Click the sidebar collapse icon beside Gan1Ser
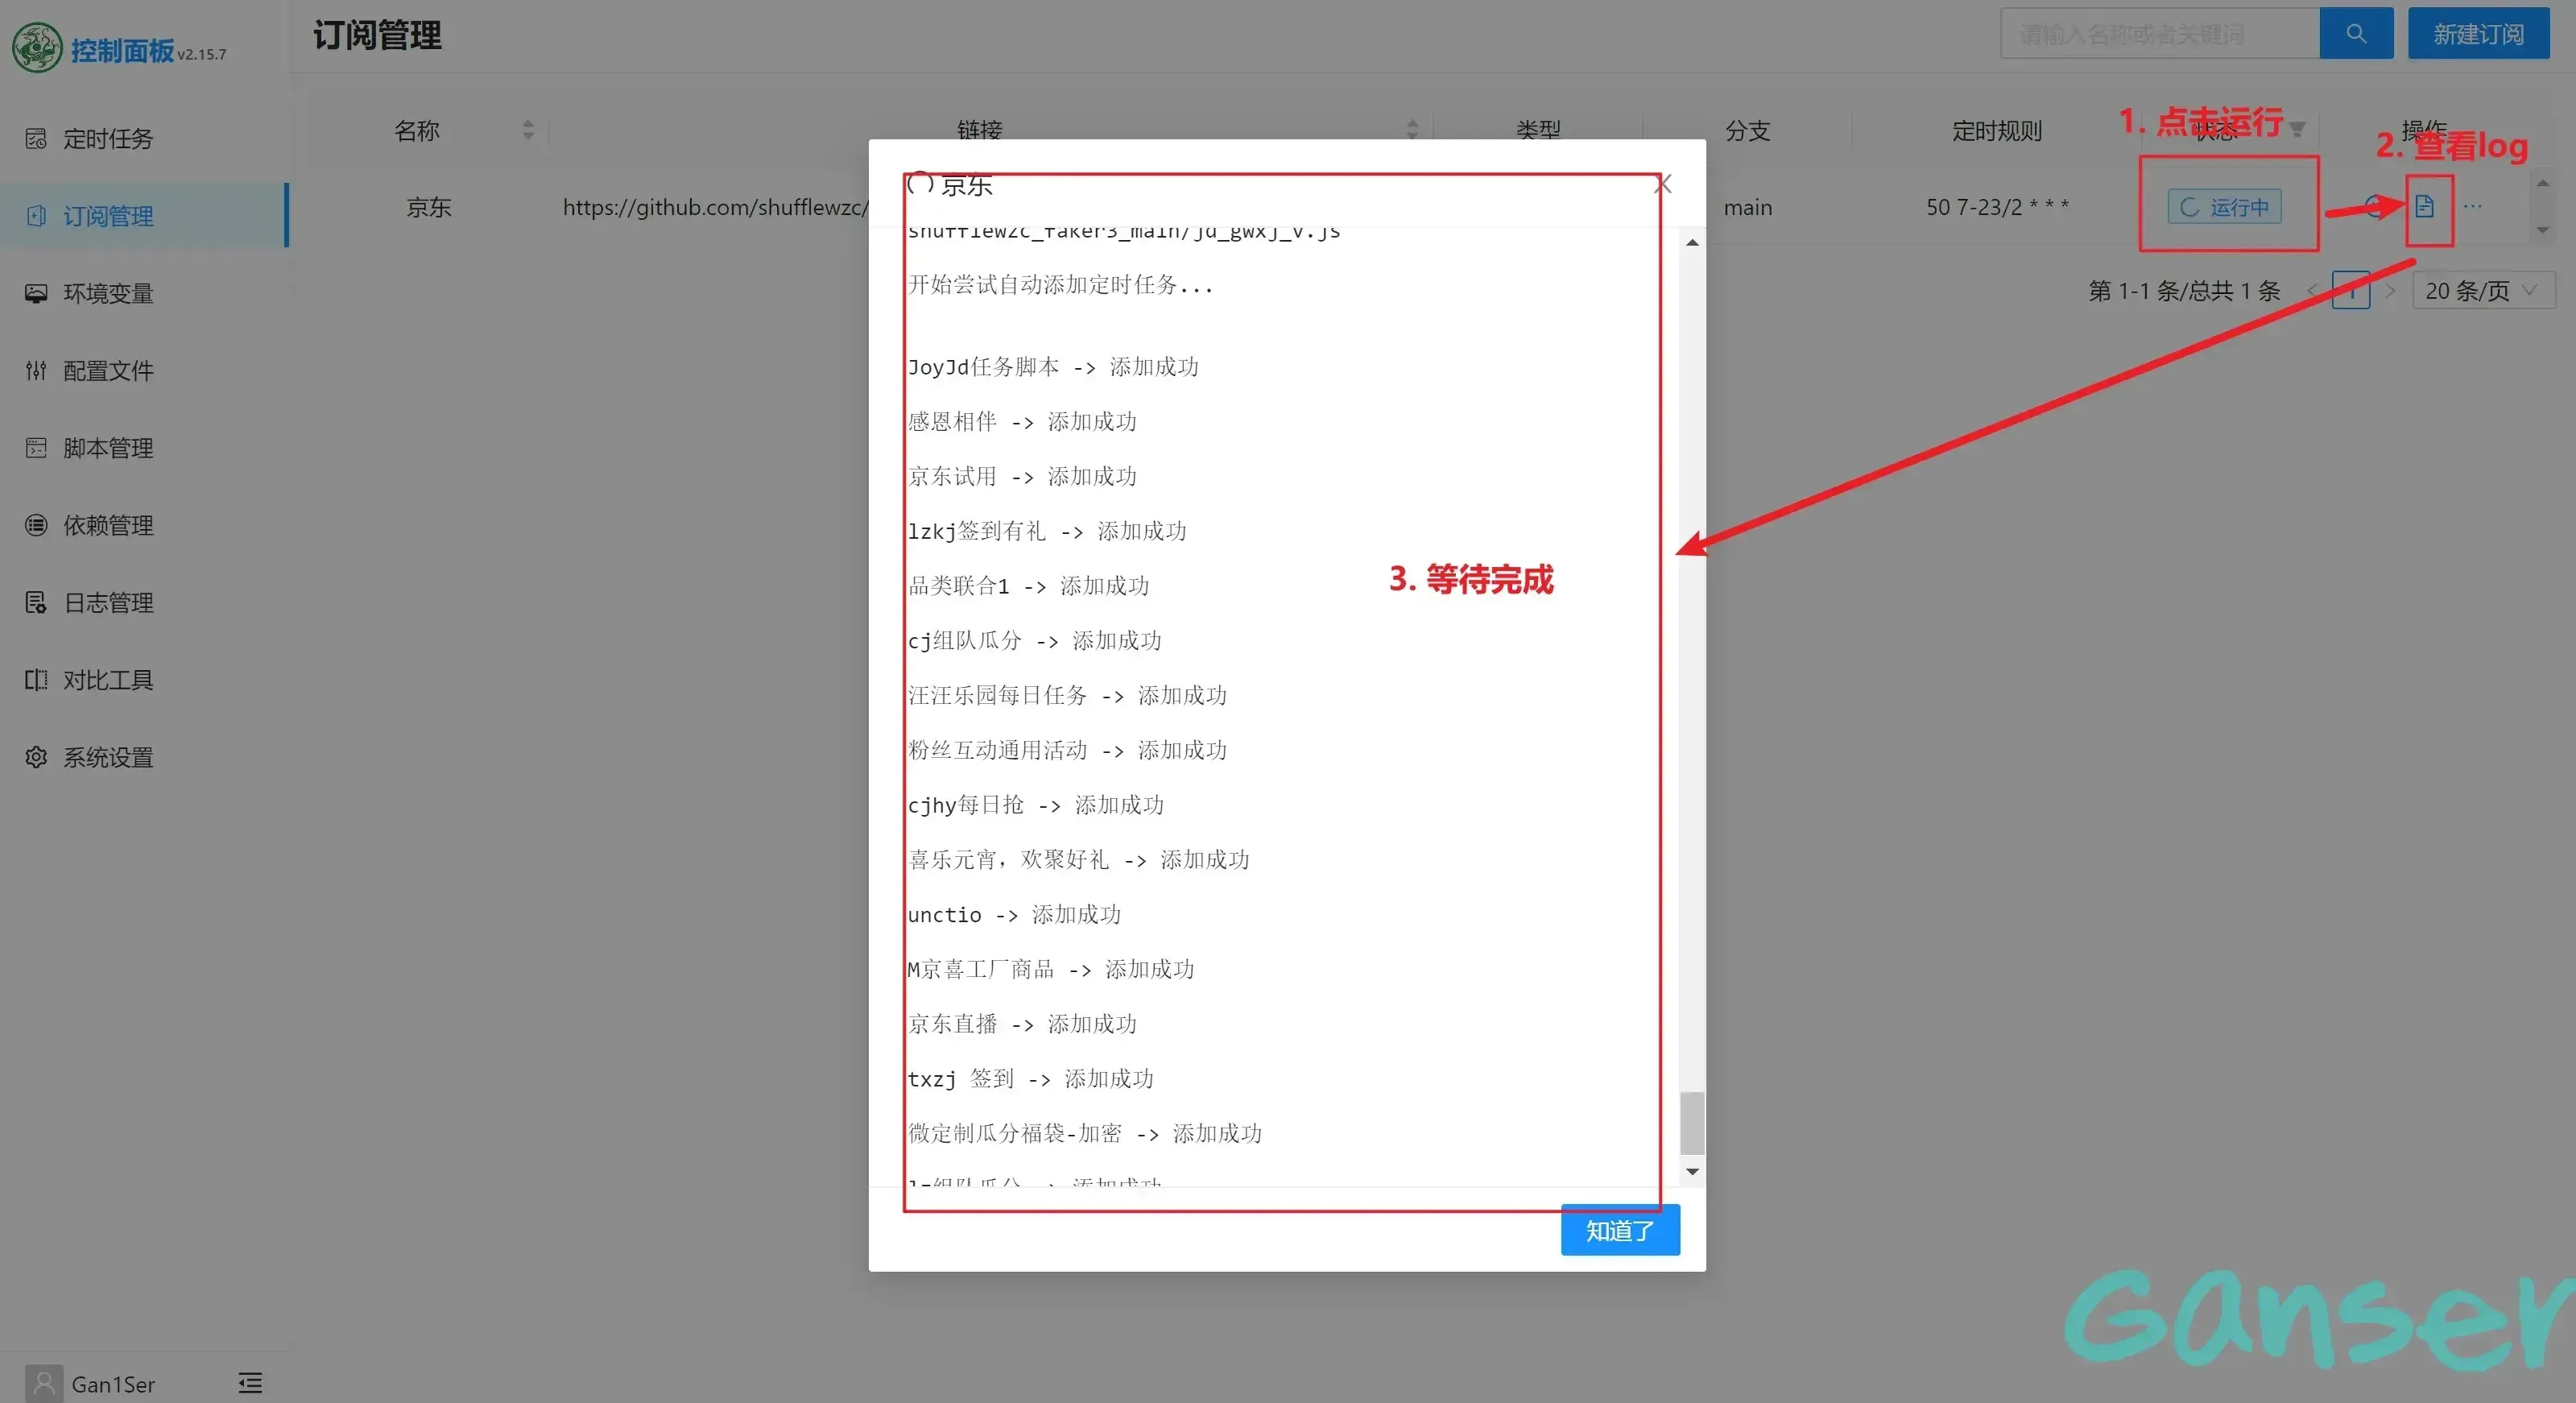This screenshot has height=1403, width=2576. (250, 1383)
